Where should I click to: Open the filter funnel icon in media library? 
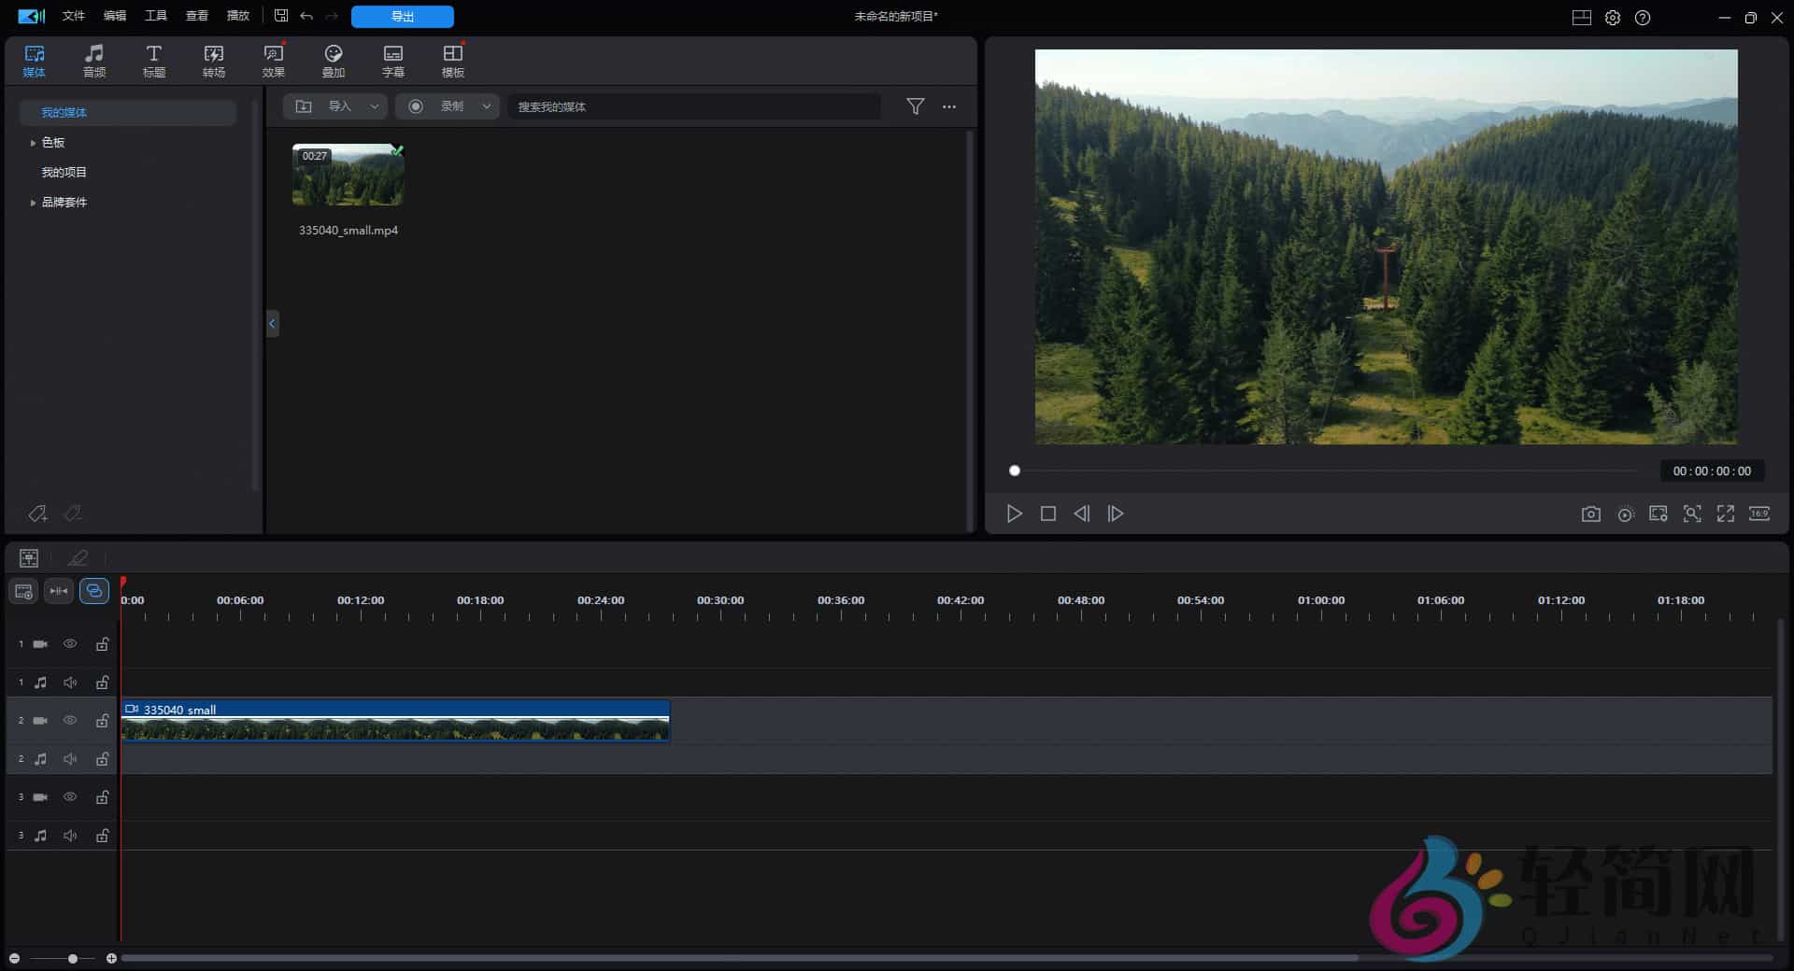[x=915, y=106]
